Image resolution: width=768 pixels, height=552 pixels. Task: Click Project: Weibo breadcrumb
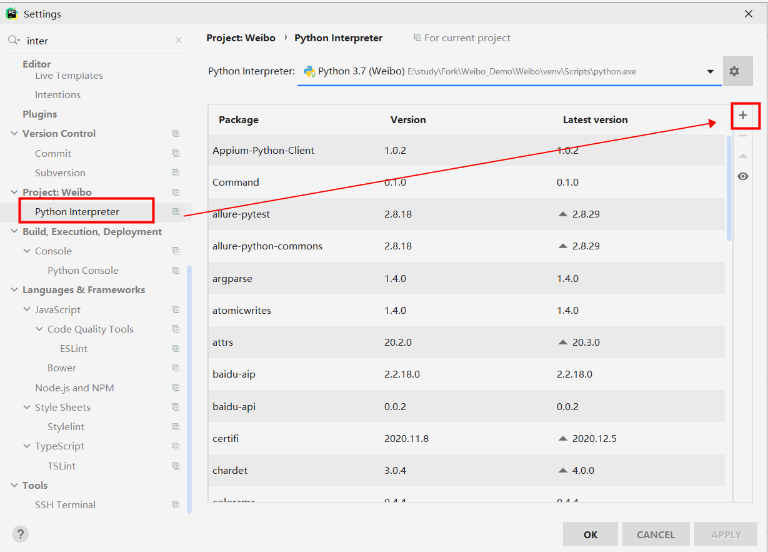pos(241,38)
